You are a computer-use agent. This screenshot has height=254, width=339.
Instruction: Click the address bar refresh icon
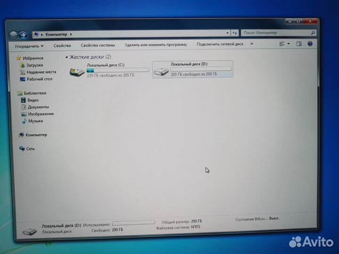pos(234,33)
